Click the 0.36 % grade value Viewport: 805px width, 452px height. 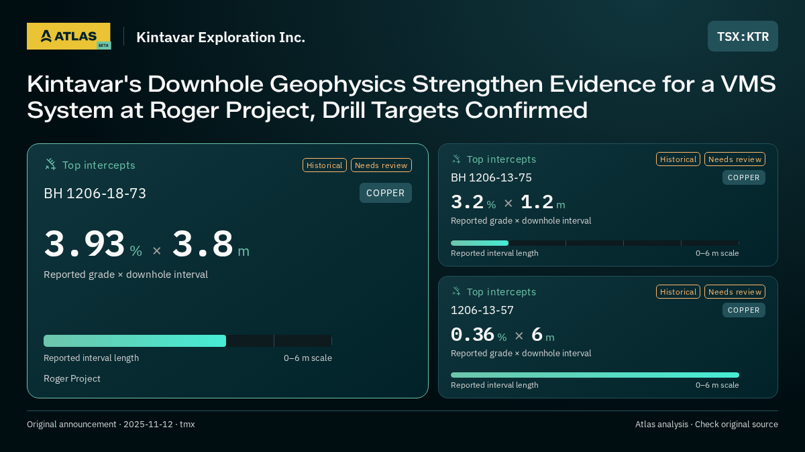point(478,335)
